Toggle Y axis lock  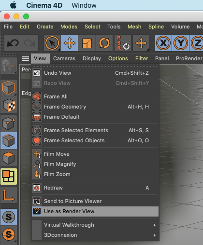click(181, 43)
